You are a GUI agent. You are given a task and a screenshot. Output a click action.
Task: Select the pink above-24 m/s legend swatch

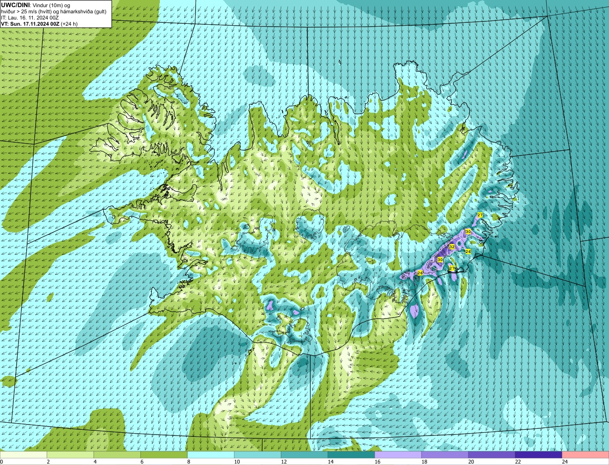pos(586,455)
